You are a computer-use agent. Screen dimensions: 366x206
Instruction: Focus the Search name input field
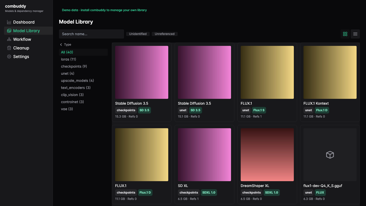coord(91,34)
